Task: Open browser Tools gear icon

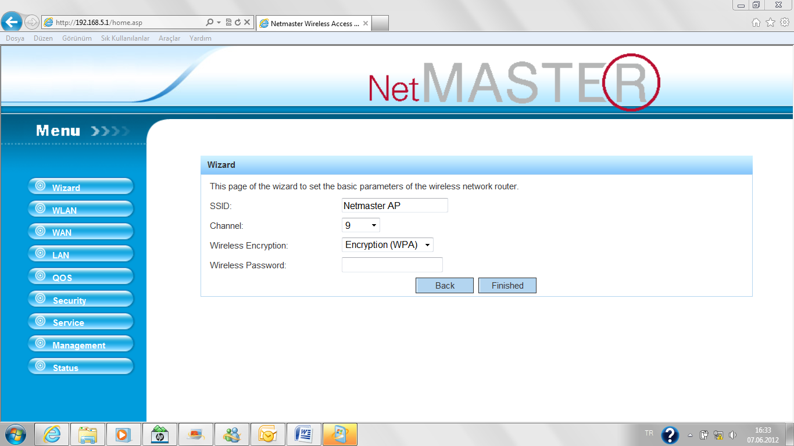Action: (x=784, y=22)
